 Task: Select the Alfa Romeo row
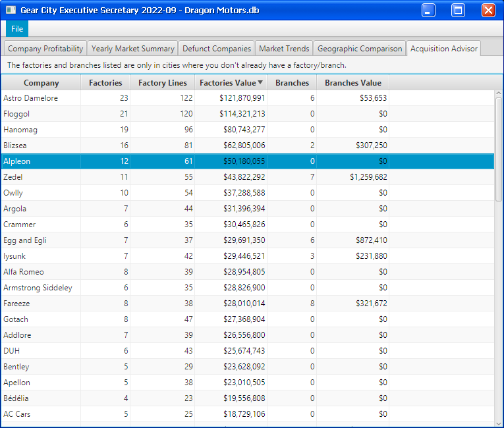[248, 272]
